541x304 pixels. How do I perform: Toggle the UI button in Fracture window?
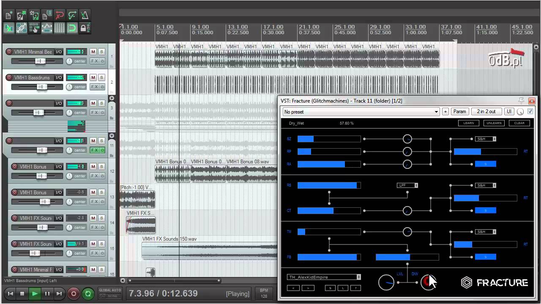(x=509, y=111)
